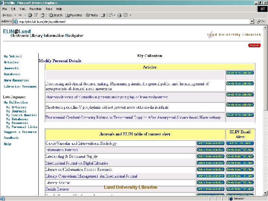
Task: Click the Go button next to the address bar
Action: tap(261, 22)
